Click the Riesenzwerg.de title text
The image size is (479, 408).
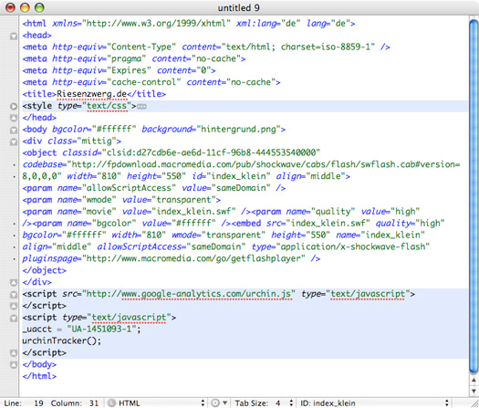click(91, 94)
